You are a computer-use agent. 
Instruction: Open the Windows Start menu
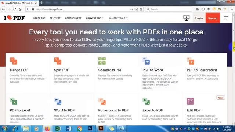tap(4, 129)
